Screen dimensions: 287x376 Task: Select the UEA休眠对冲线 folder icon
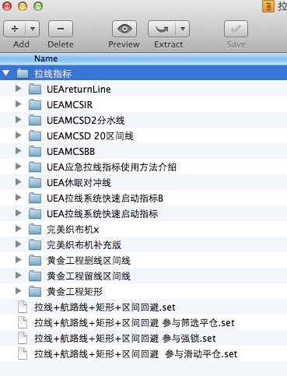tap(35, 182)
